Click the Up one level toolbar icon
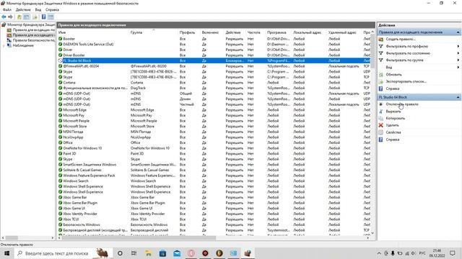Image resolution: width=462 pixels, height=259 pixels. tap(19, 17)
